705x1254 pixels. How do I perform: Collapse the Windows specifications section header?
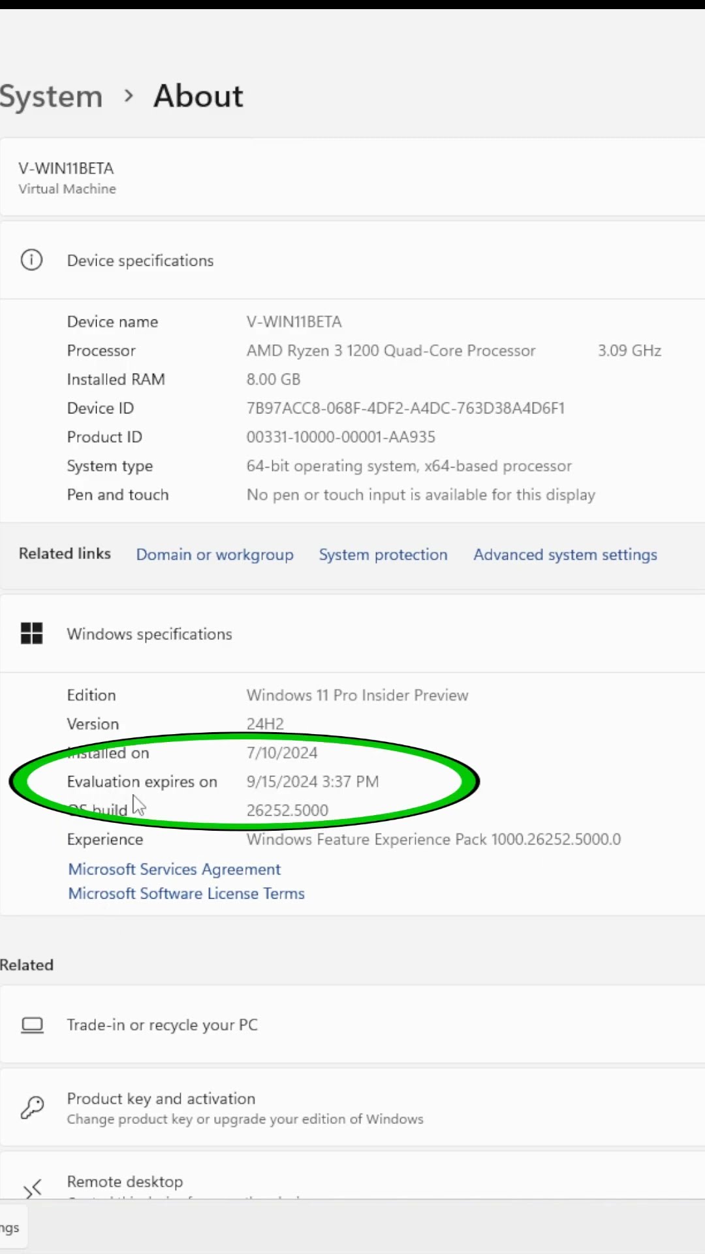352,634
